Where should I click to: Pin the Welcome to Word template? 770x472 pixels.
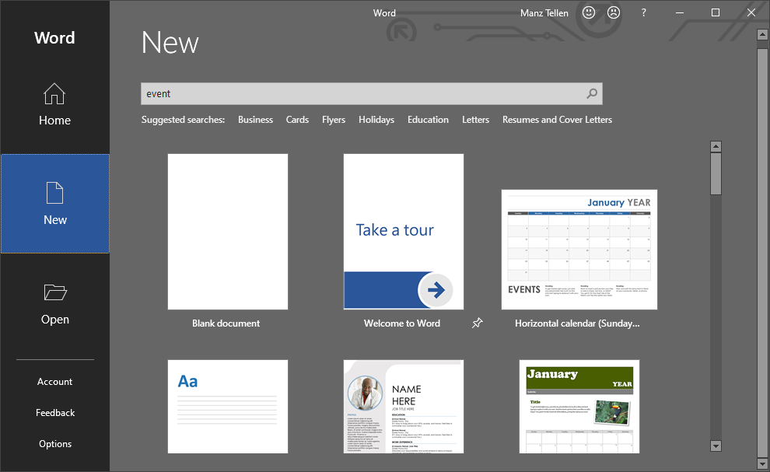[478, 323]
